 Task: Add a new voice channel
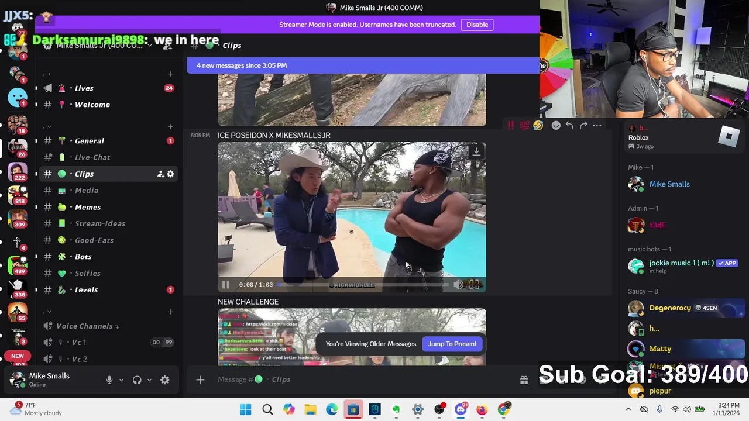point(170,312)
